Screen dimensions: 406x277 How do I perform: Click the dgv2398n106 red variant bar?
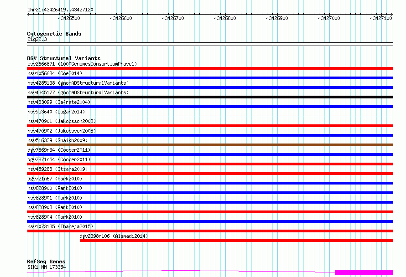point(236,241)
